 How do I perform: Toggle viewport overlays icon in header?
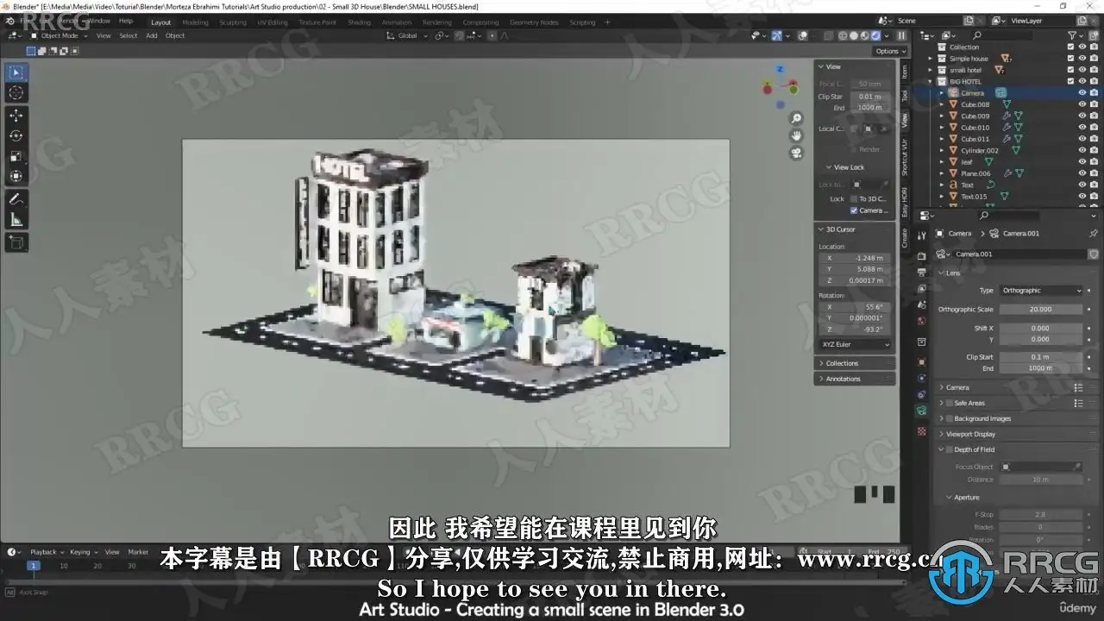(x=802, y=35)
